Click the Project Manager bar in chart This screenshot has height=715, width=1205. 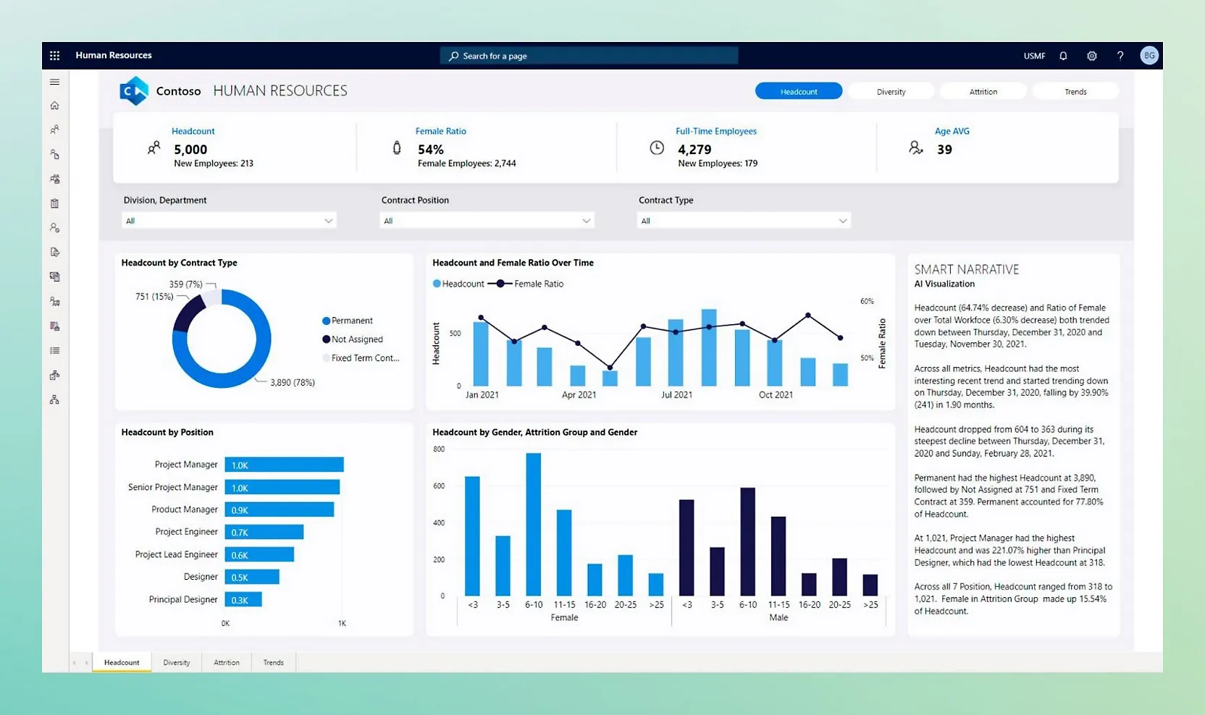[x=284, y=465]
